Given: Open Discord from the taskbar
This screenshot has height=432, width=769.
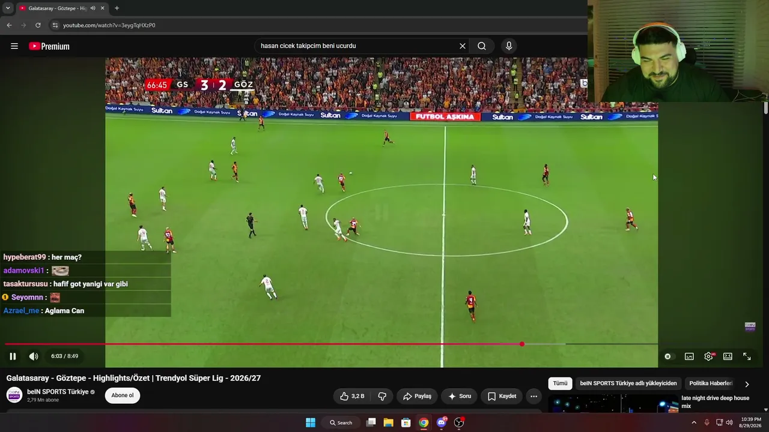Looking at the screenshot, I should [442, 422].
